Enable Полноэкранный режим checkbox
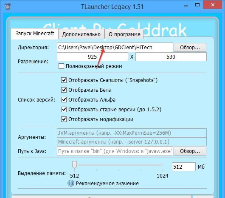Viewport: 225px width, 198px height. (61, 66)
